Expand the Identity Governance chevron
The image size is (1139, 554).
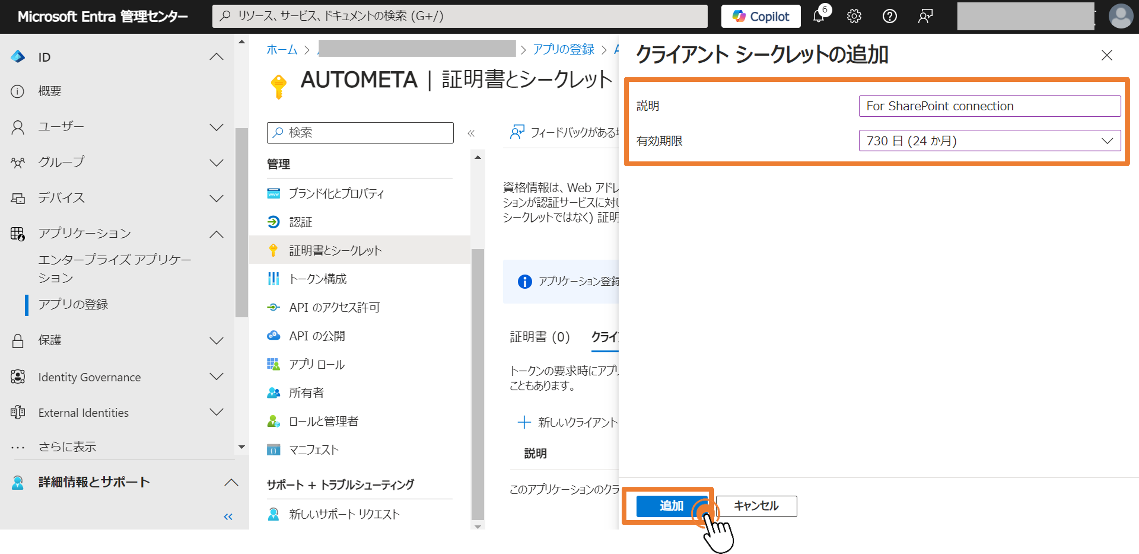[216, 376]
